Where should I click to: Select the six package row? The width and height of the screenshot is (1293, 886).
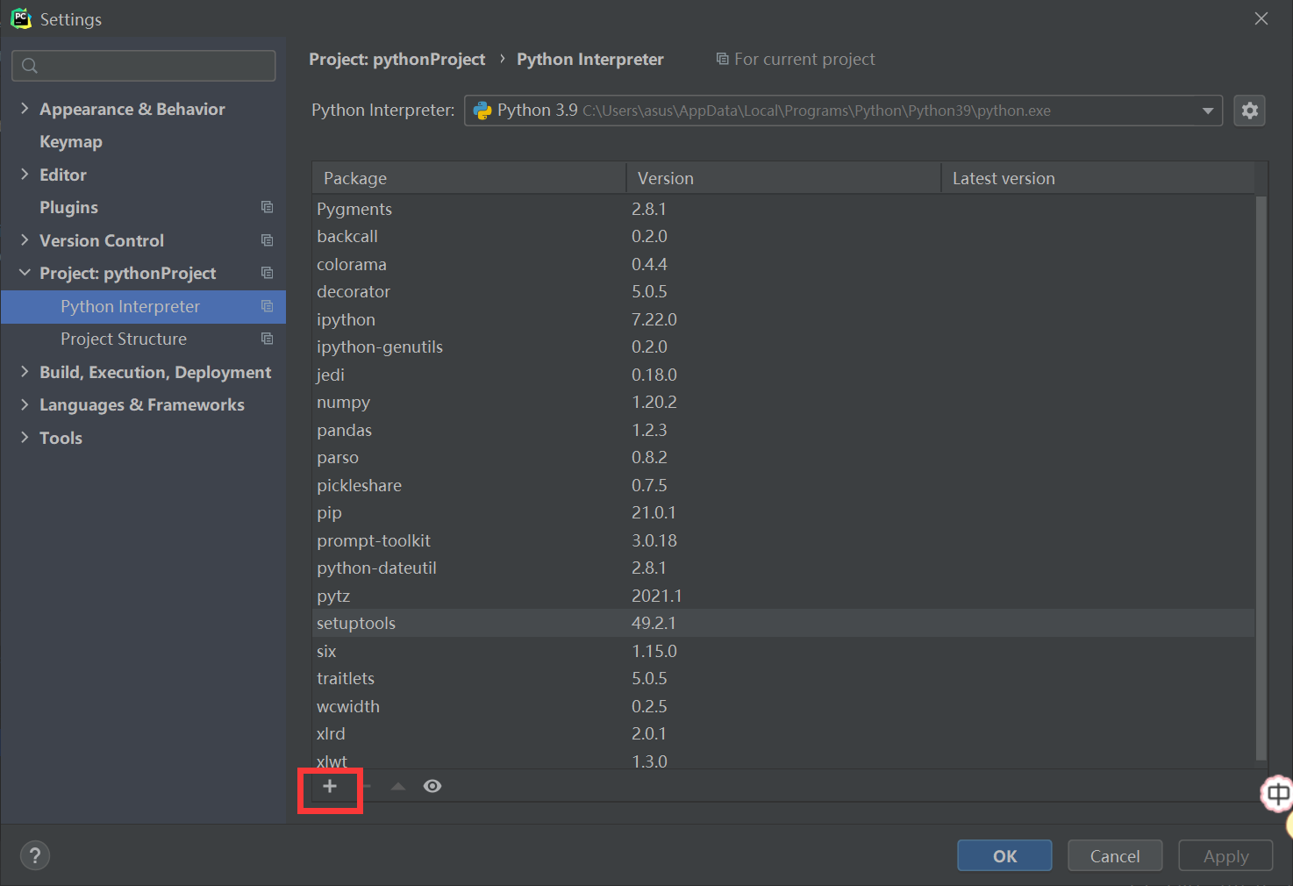pyautogui.click(x=783, y=651)
